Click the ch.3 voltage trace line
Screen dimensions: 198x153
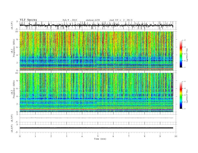click(x=96, y=118)
